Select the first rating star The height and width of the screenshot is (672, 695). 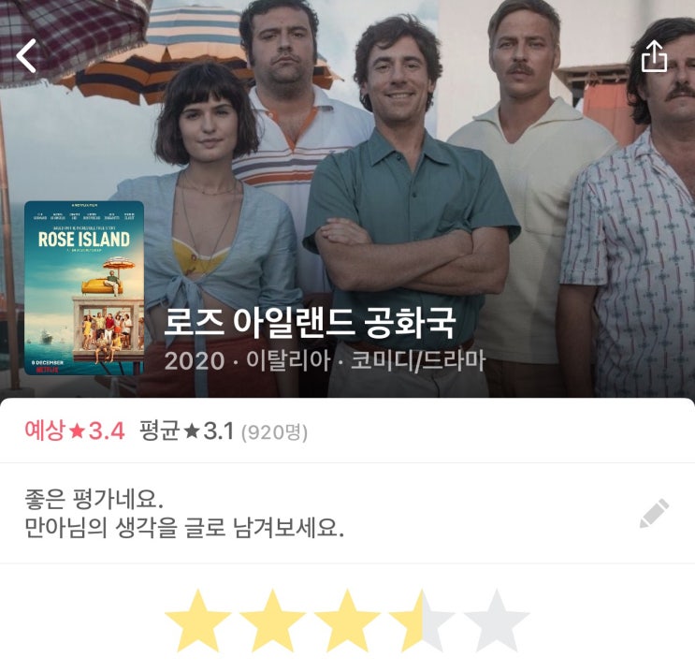tap(197, 621)
